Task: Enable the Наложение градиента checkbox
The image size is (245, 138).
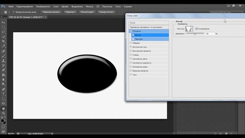Action: pyautogui.click(x=131, y=63)
